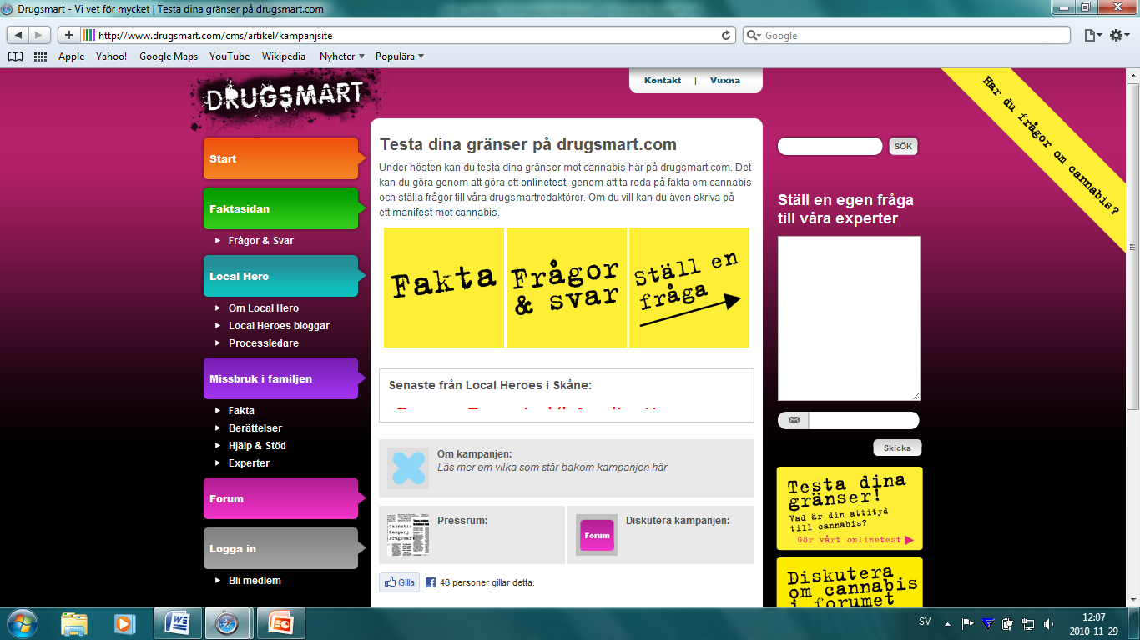Go forward with the browser forward arrow

coord(39,35)
